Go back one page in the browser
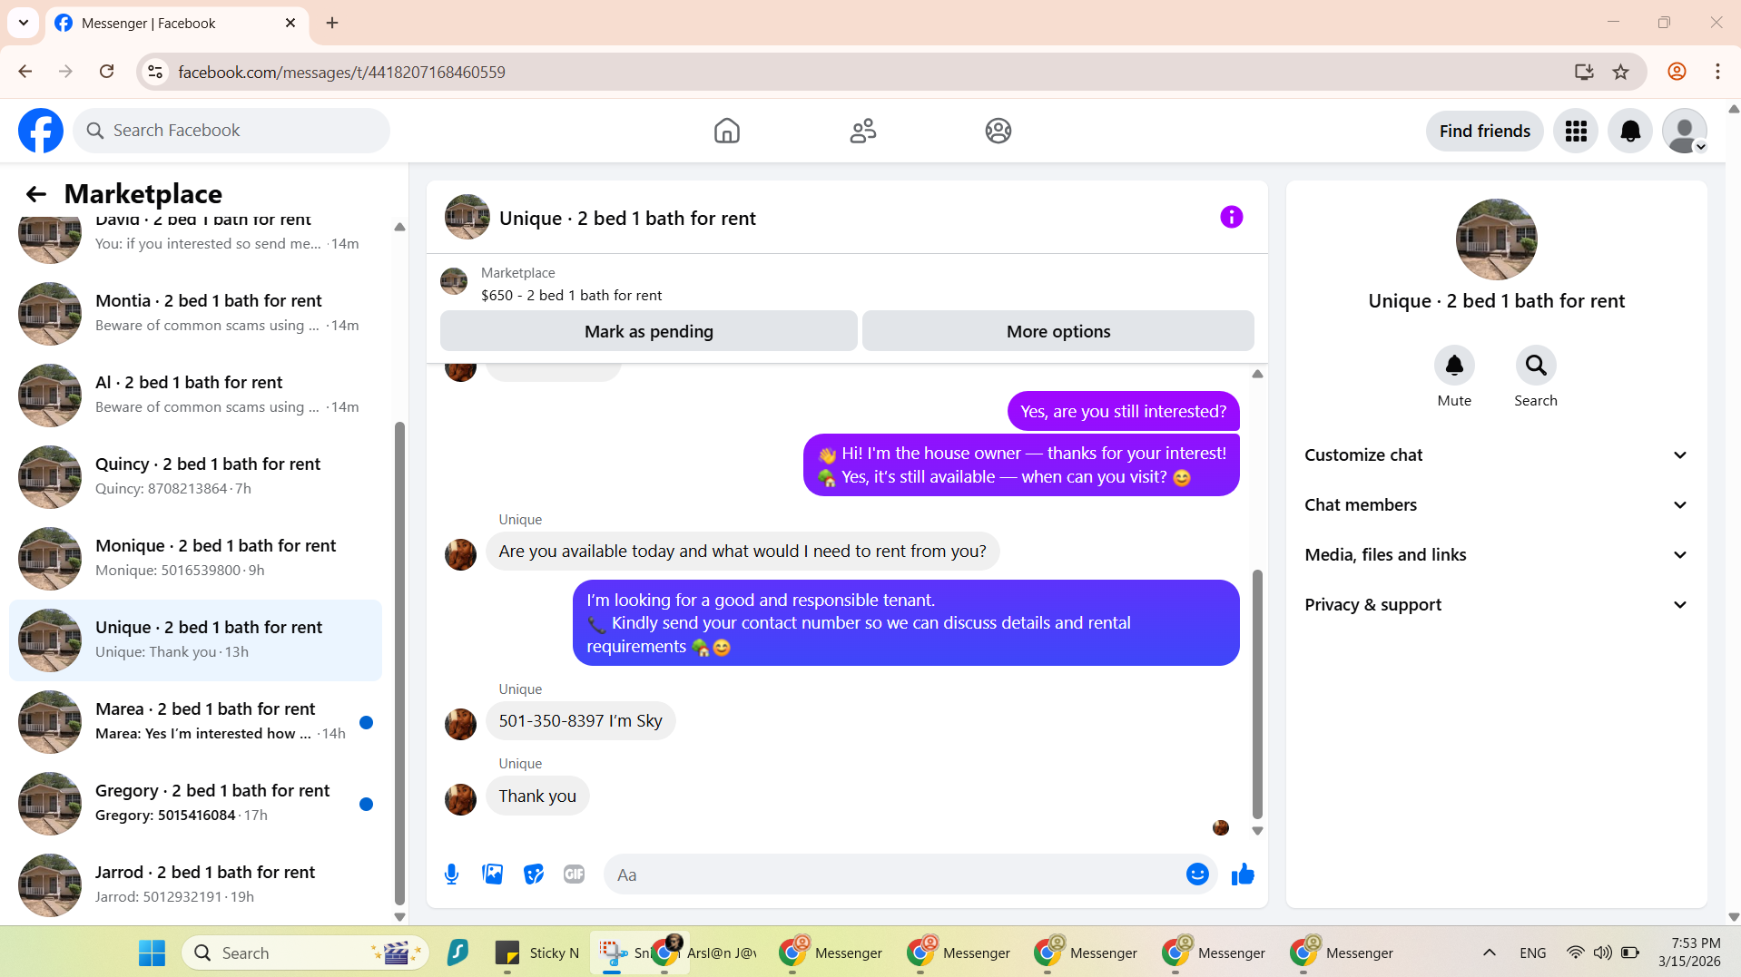 (x=25, y=72)
